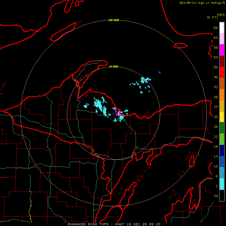The height and width of the screenshot is (226, 226).
Task: Click the legend value 30
Action: point(216,117)
